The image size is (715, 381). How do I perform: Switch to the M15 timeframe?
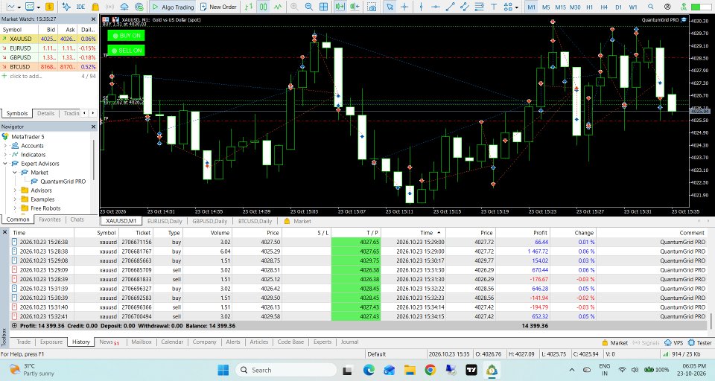click(x=560, y=7)
